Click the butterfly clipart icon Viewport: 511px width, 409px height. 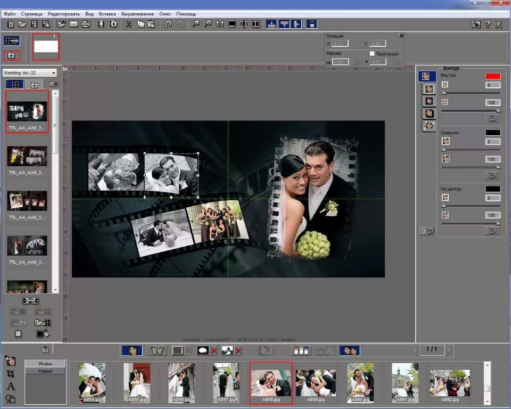click(156, 350)
